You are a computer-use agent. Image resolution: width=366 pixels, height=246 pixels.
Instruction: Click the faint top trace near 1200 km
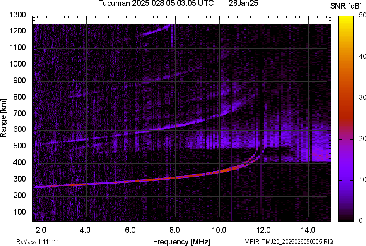(153, 31)
